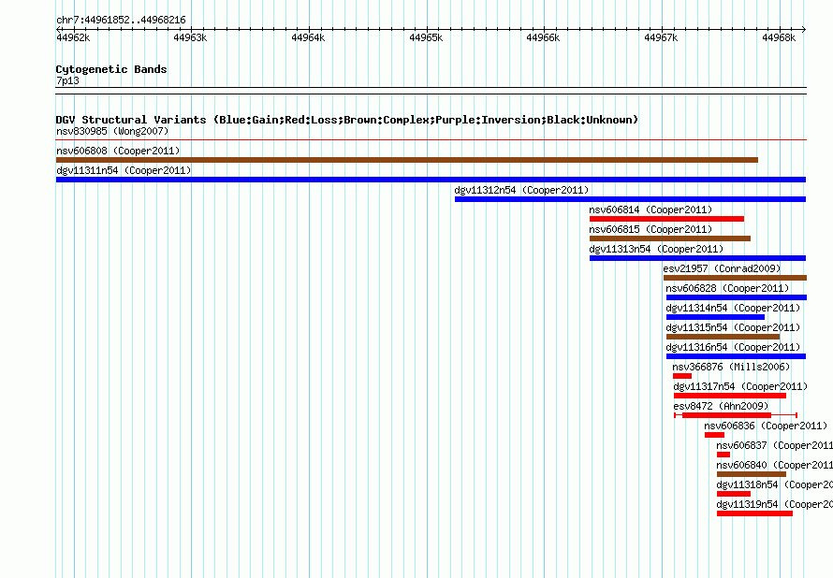Open the dgv11311n54 (Cooper2011) label

124,170
